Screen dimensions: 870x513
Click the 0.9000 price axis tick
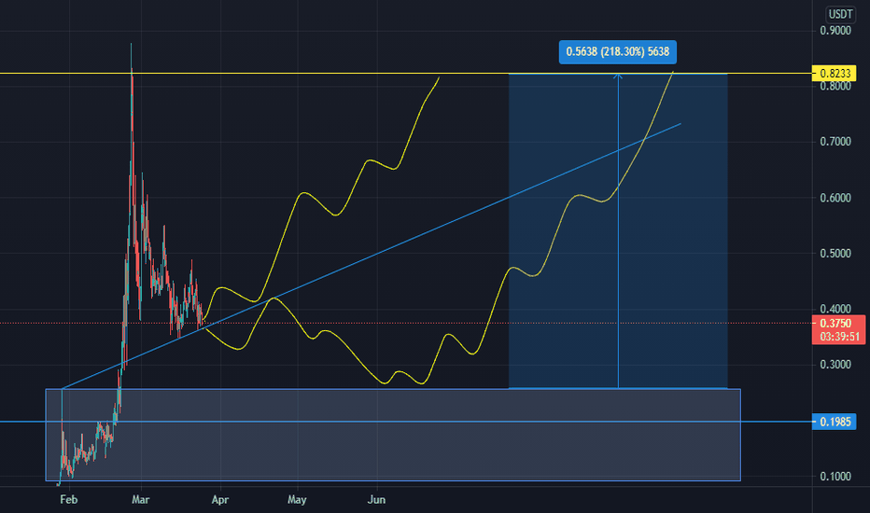[835, 31]
